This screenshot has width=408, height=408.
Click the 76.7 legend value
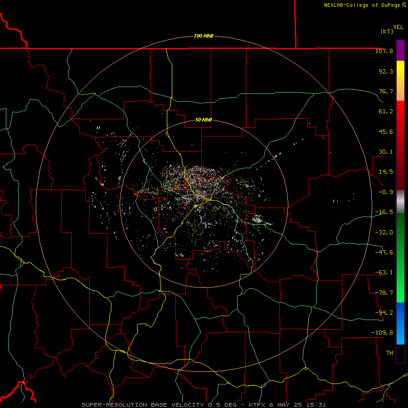pos(386,91)
